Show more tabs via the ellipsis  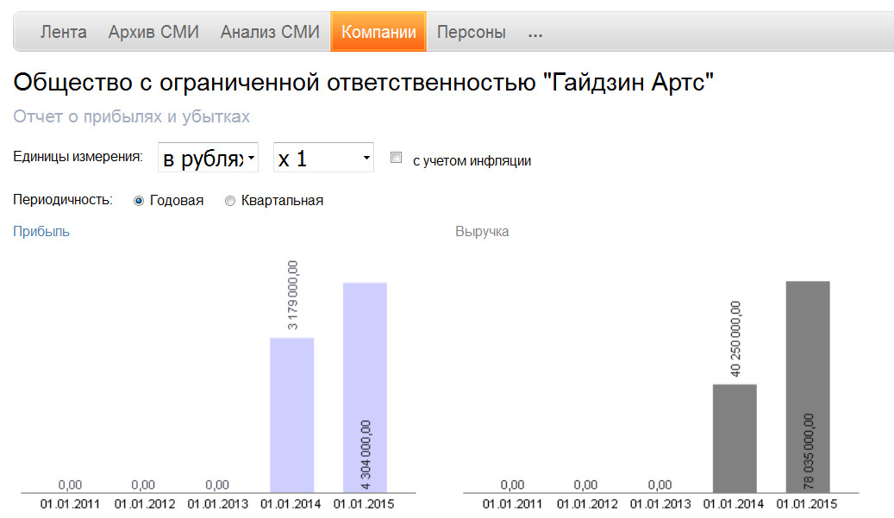535,34
